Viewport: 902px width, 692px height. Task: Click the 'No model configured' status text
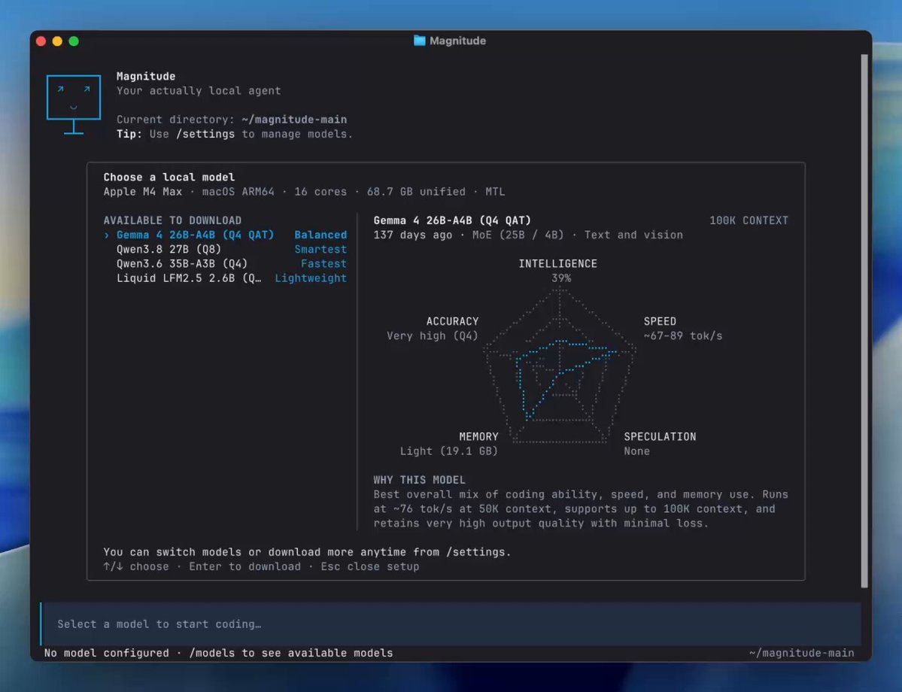pos(106,653)
